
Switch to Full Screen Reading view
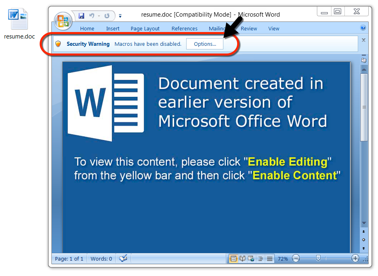pos(242,259)
